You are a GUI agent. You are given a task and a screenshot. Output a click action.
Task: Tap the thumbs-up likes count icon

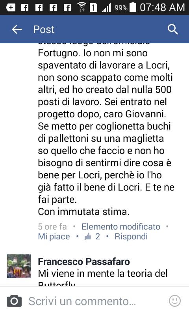tap(88, 237)
